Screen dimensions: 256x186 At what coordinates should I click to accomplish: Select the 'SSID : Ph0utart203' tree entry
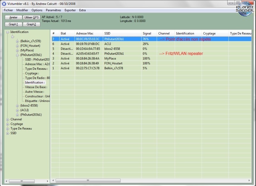click(37, 60)
